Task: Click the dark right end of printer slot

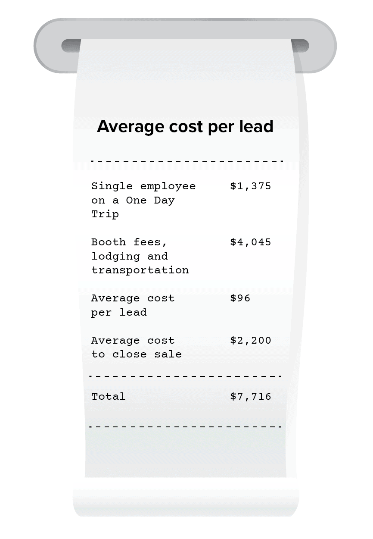Action: click(x=301, y=46)
